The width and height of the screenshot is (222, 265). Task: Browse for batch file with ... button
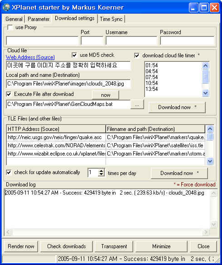[x=137, y=105]
